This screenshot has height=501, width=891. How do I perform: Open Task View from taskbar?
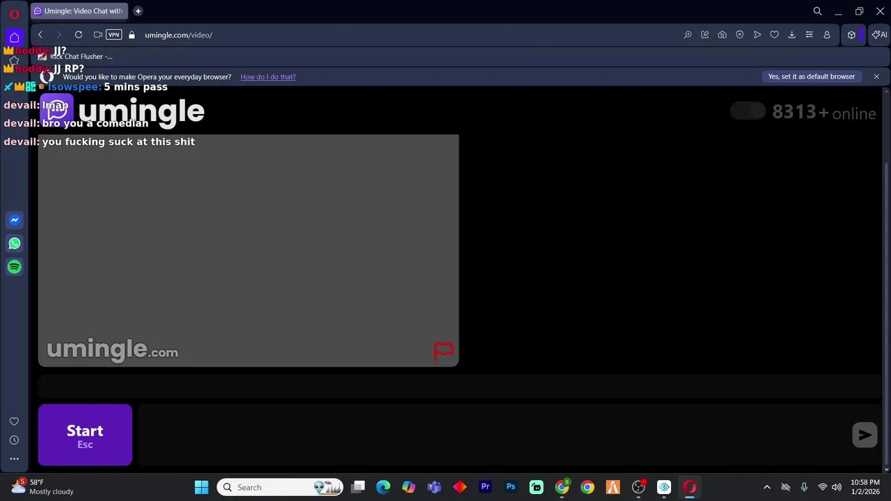coord(358,487)
